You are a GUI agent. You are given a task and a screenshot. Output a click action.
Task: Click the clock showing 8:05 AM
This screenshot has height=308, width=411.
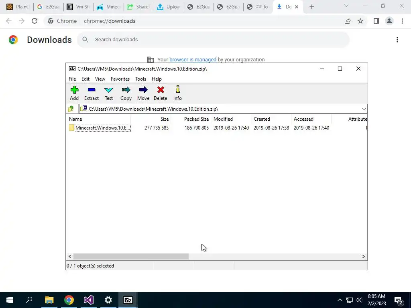point(376,296)
